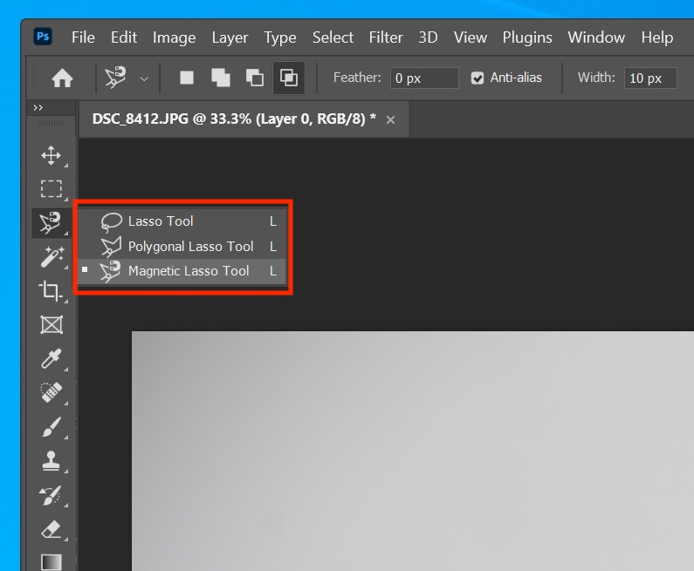Choose New selection mode icon
This screenshot has width=694, height=571.
coord(187,78)
